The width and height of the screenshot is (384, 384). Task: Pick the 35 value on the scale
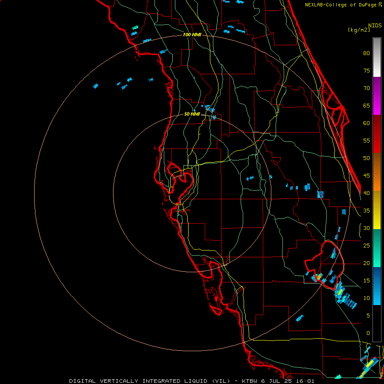(x=367, y=211)
